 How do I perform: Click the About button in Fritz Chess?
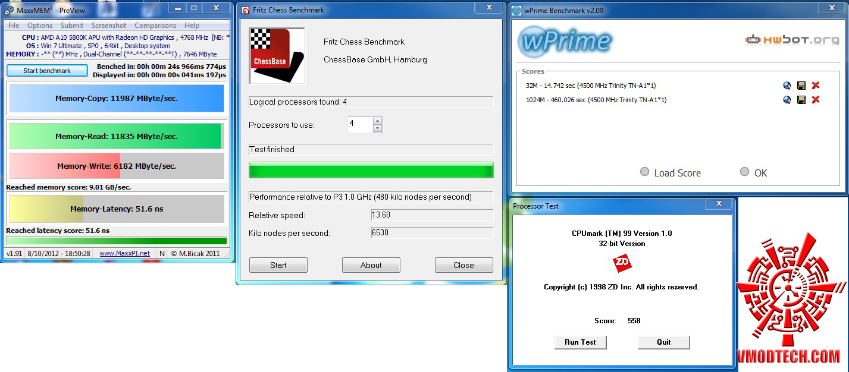tap(371, 265)
